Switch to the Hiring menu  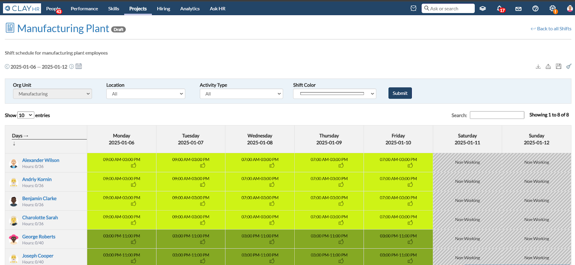coord(164,9)
